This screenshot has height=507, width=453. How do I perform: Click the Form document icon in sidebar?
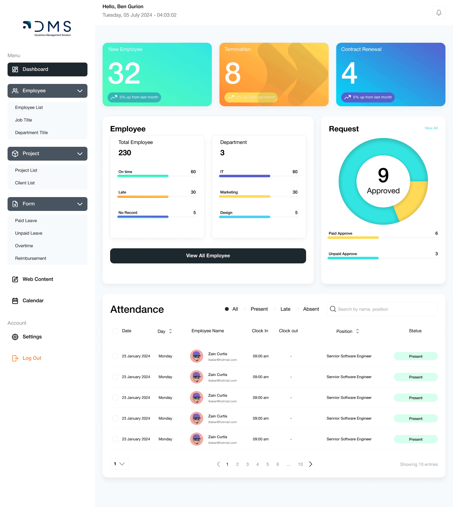tap(15, 204)
